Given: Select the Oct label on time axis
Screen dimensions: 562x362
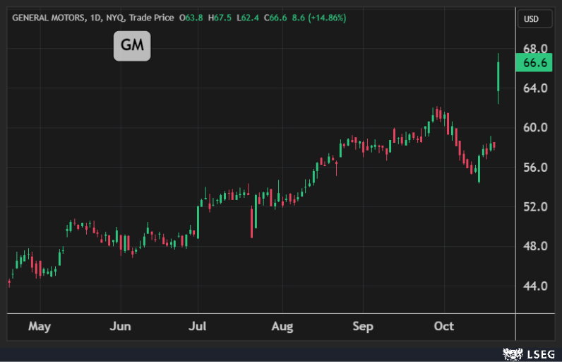Looking at the screenshot, I should click(x=443, y=327).
